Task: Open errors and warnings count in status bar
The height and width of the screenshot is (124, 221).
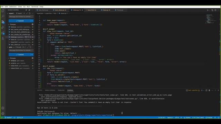Action: click(20, 117)
